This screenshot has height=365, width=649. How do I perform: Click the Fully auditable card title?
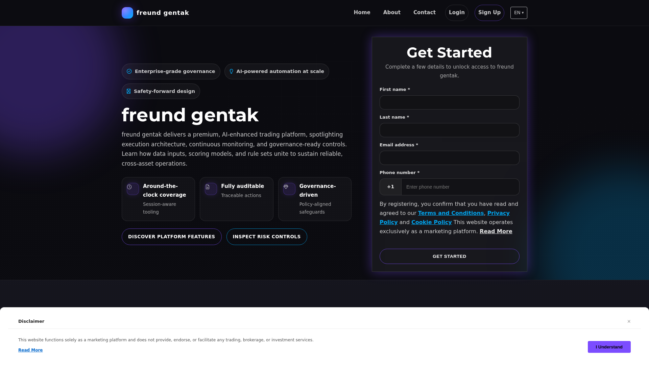[x=242, y=186]
